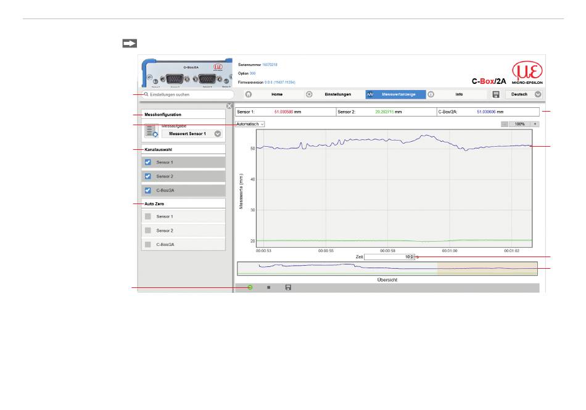
Task: Click the C-Box/2A device image
Action: point(187,73)
